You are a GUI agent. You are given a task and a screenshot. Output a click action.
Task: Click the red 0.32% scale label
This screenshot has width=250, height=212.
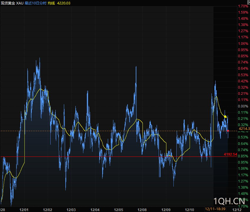(243, 87)
